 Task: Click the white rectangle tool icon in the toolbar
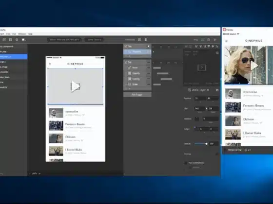click(23, 40)
